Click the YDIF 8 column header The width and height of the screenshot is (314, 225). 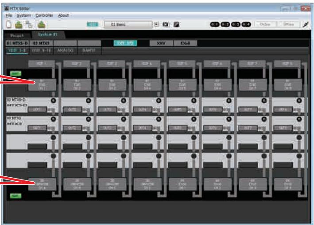coord(287,64)
